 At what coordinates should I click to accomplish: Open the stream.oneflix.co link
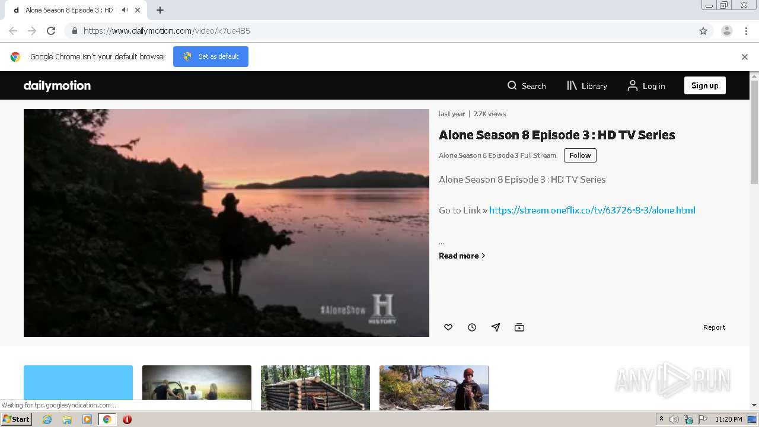592,210
